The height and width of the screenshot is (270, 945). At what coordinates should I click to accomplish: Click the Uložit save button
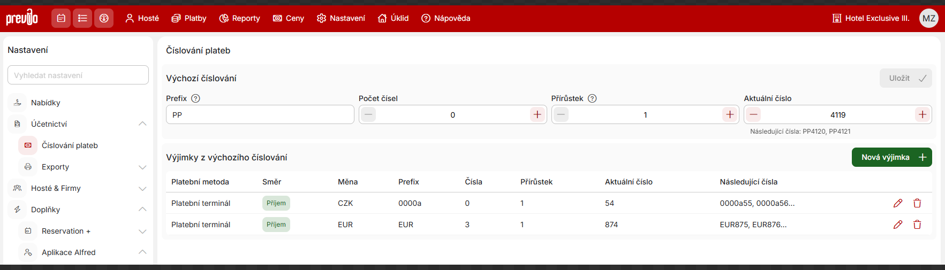pyautogui.click(x=905, y=78)
